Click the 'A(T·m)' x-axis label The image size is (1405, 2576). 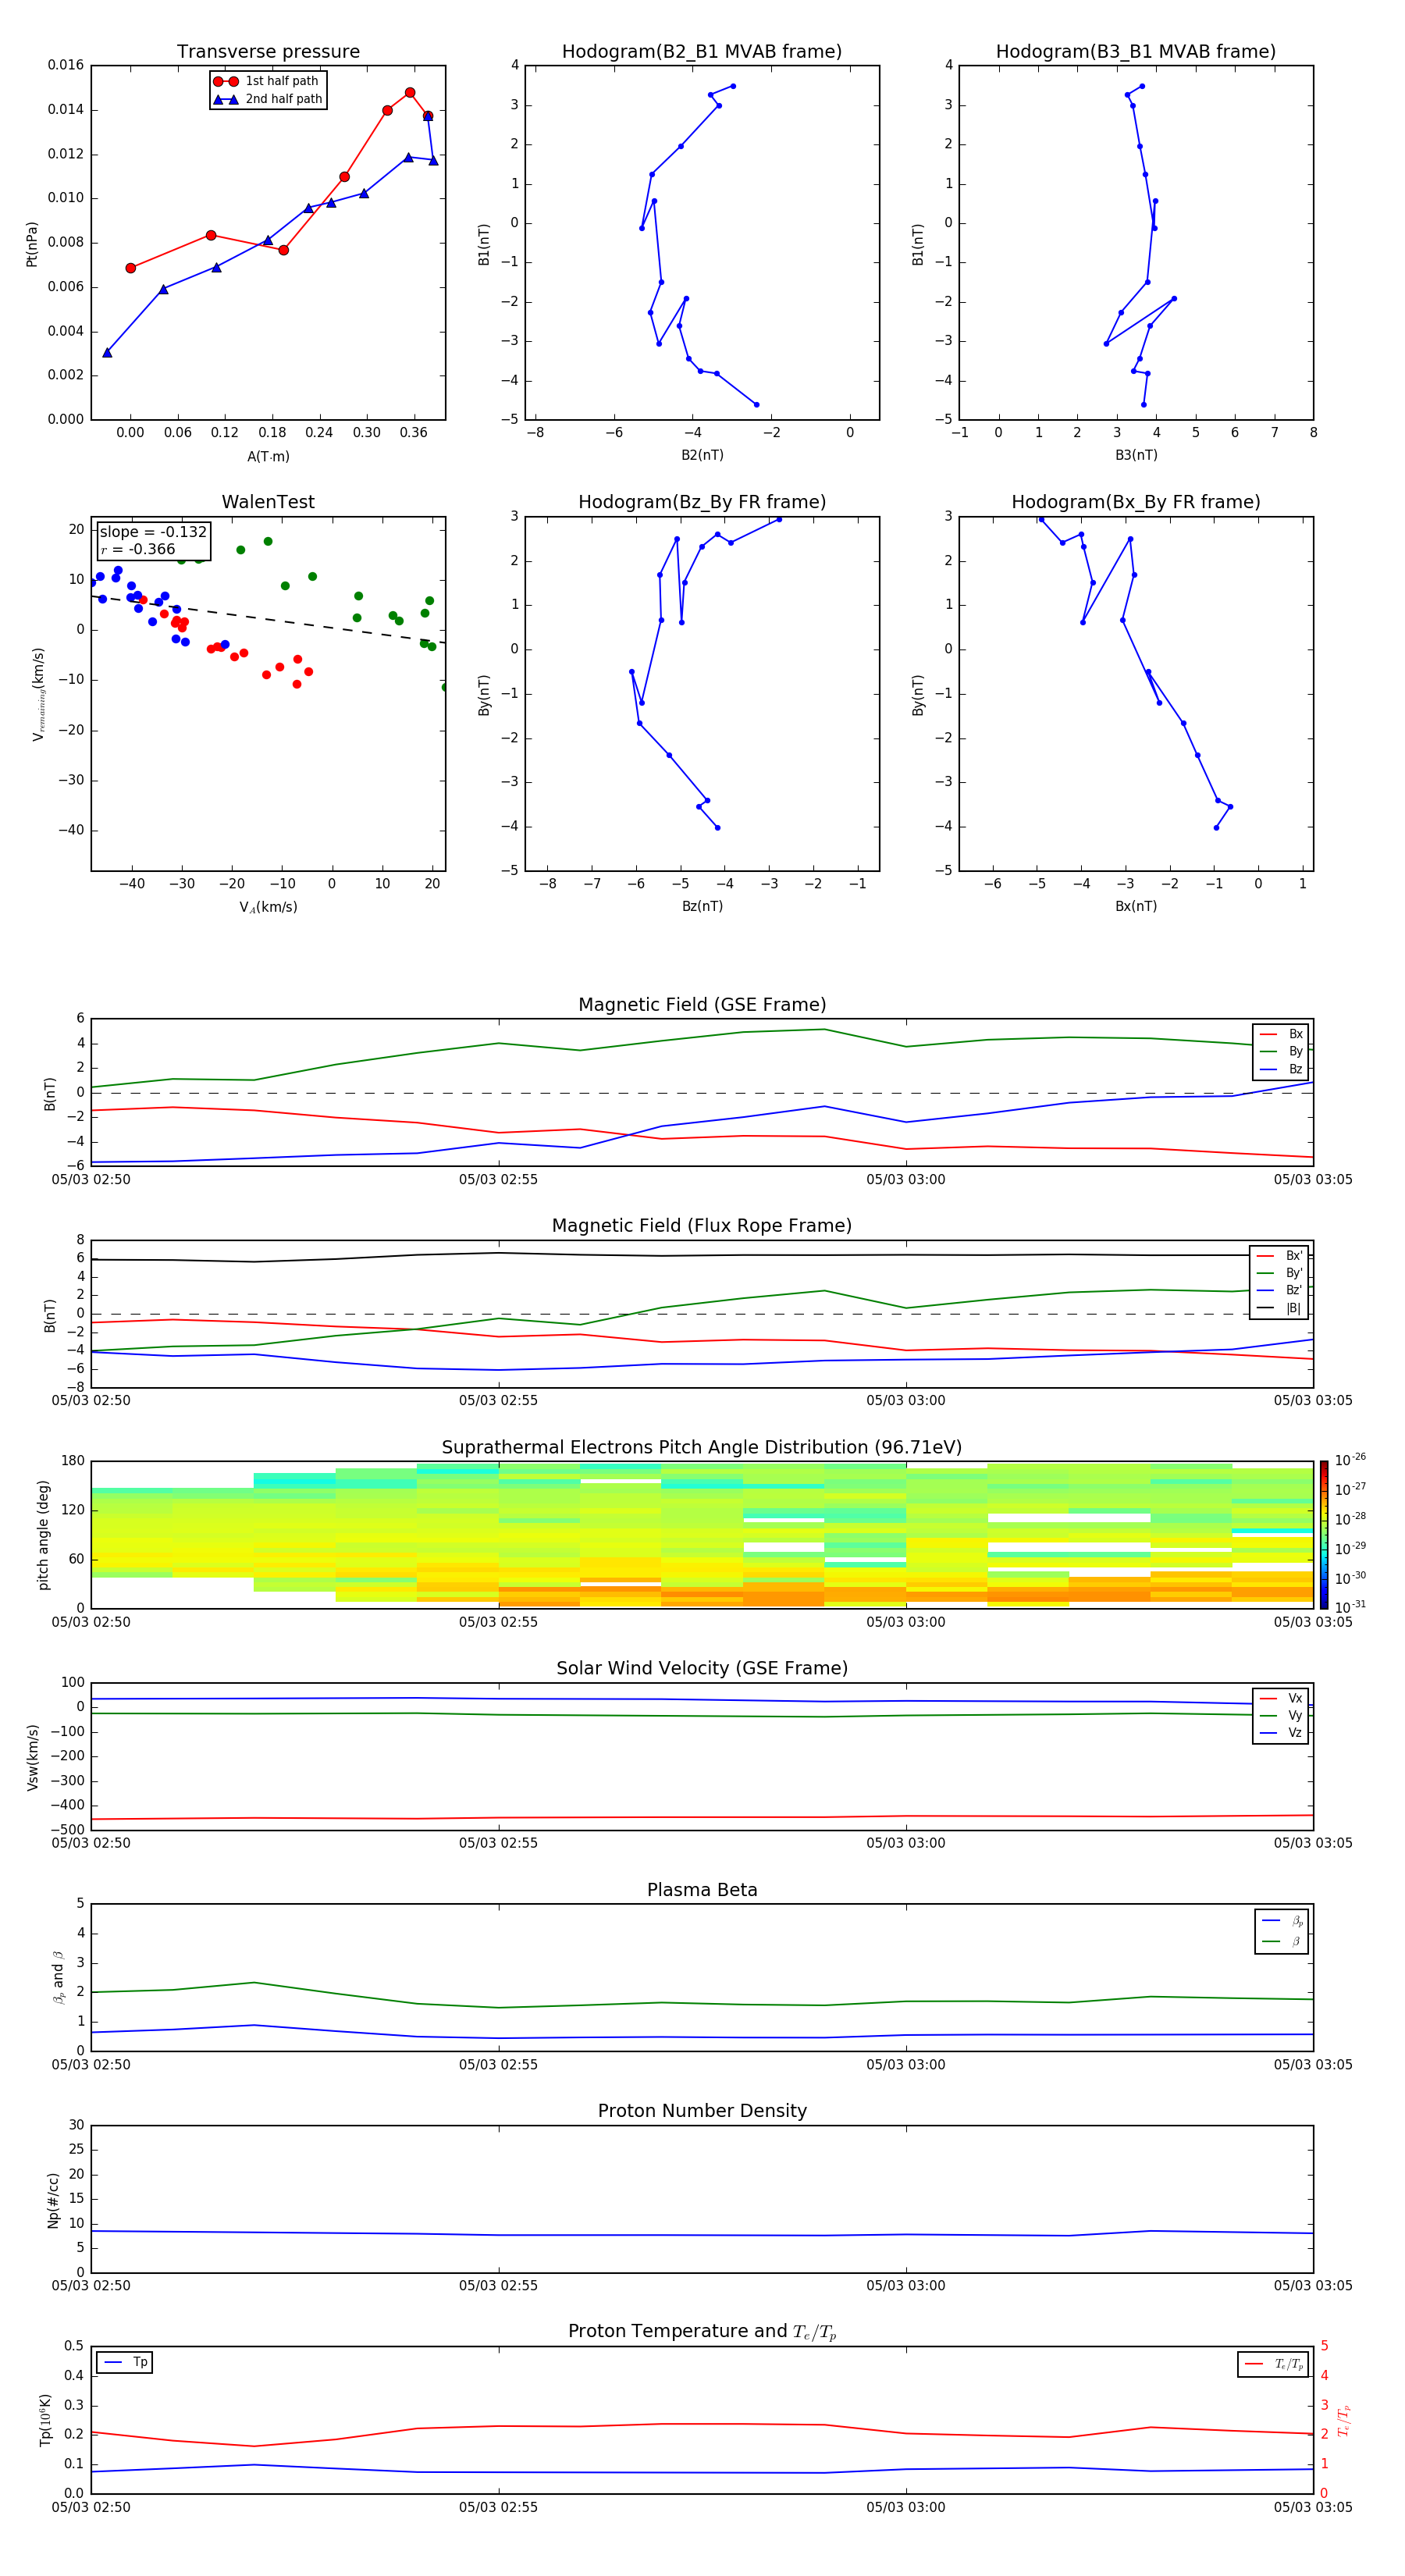tap(268, 457)
